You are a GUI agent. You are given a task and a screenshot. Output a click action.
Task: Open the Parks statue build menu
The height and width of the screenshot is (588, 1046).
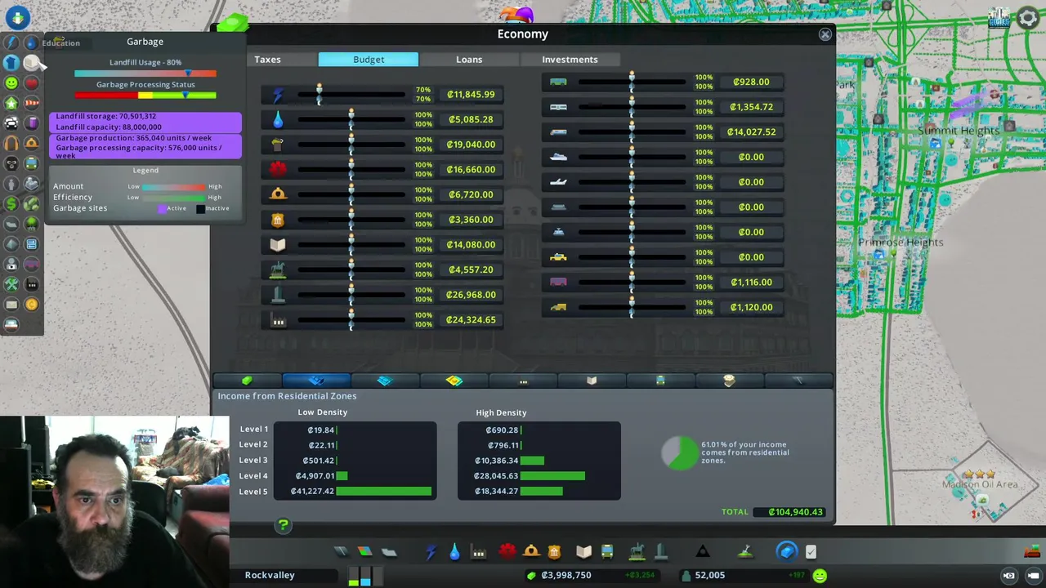(637, 552)
